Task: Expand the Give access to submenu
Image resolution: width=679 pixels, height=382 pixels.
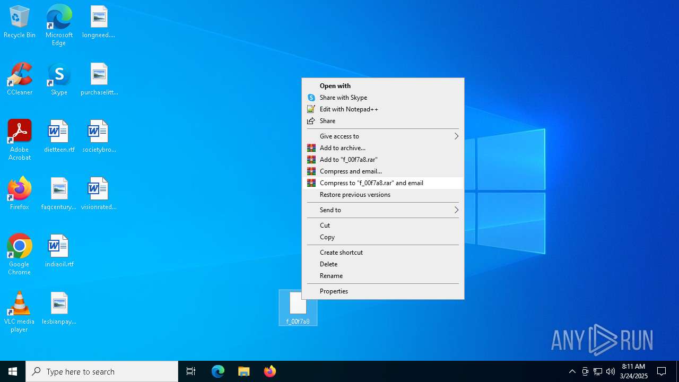Action: coord(383,136)
